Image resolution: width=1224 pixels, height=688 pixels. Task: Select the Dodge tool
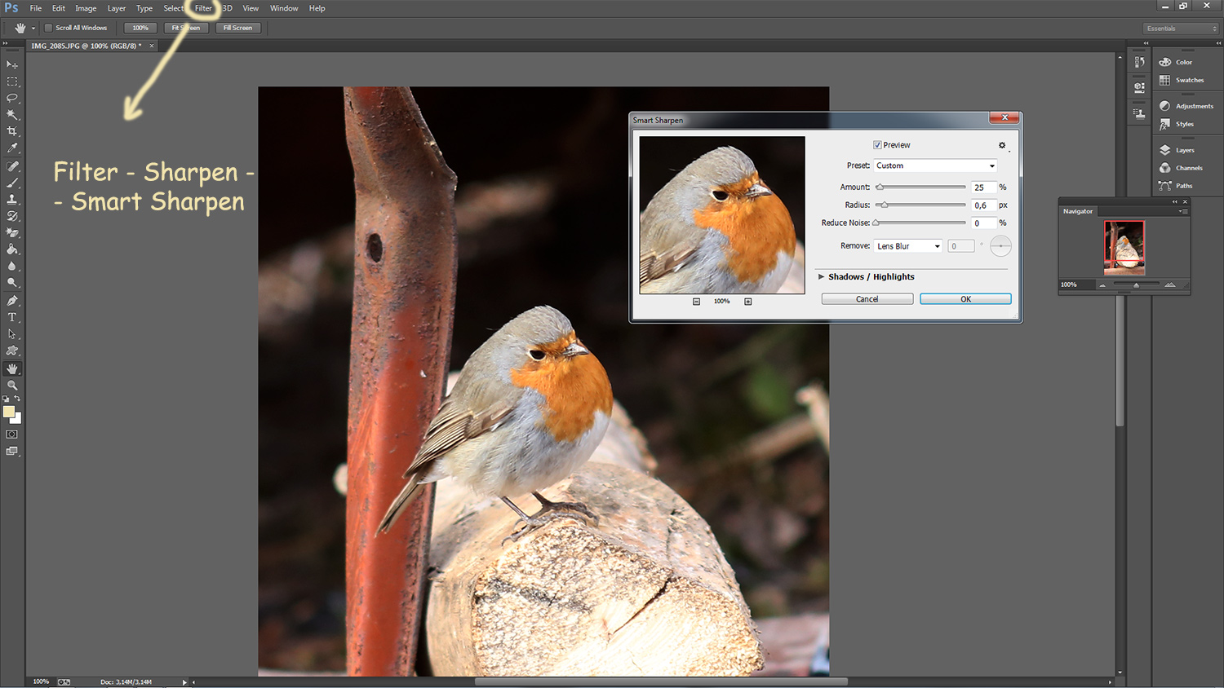pos(12,283)
